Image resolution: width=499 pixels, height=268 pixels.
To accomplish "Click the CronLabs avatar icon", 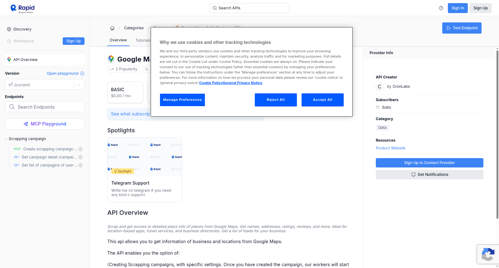I will tap(380, 87).
